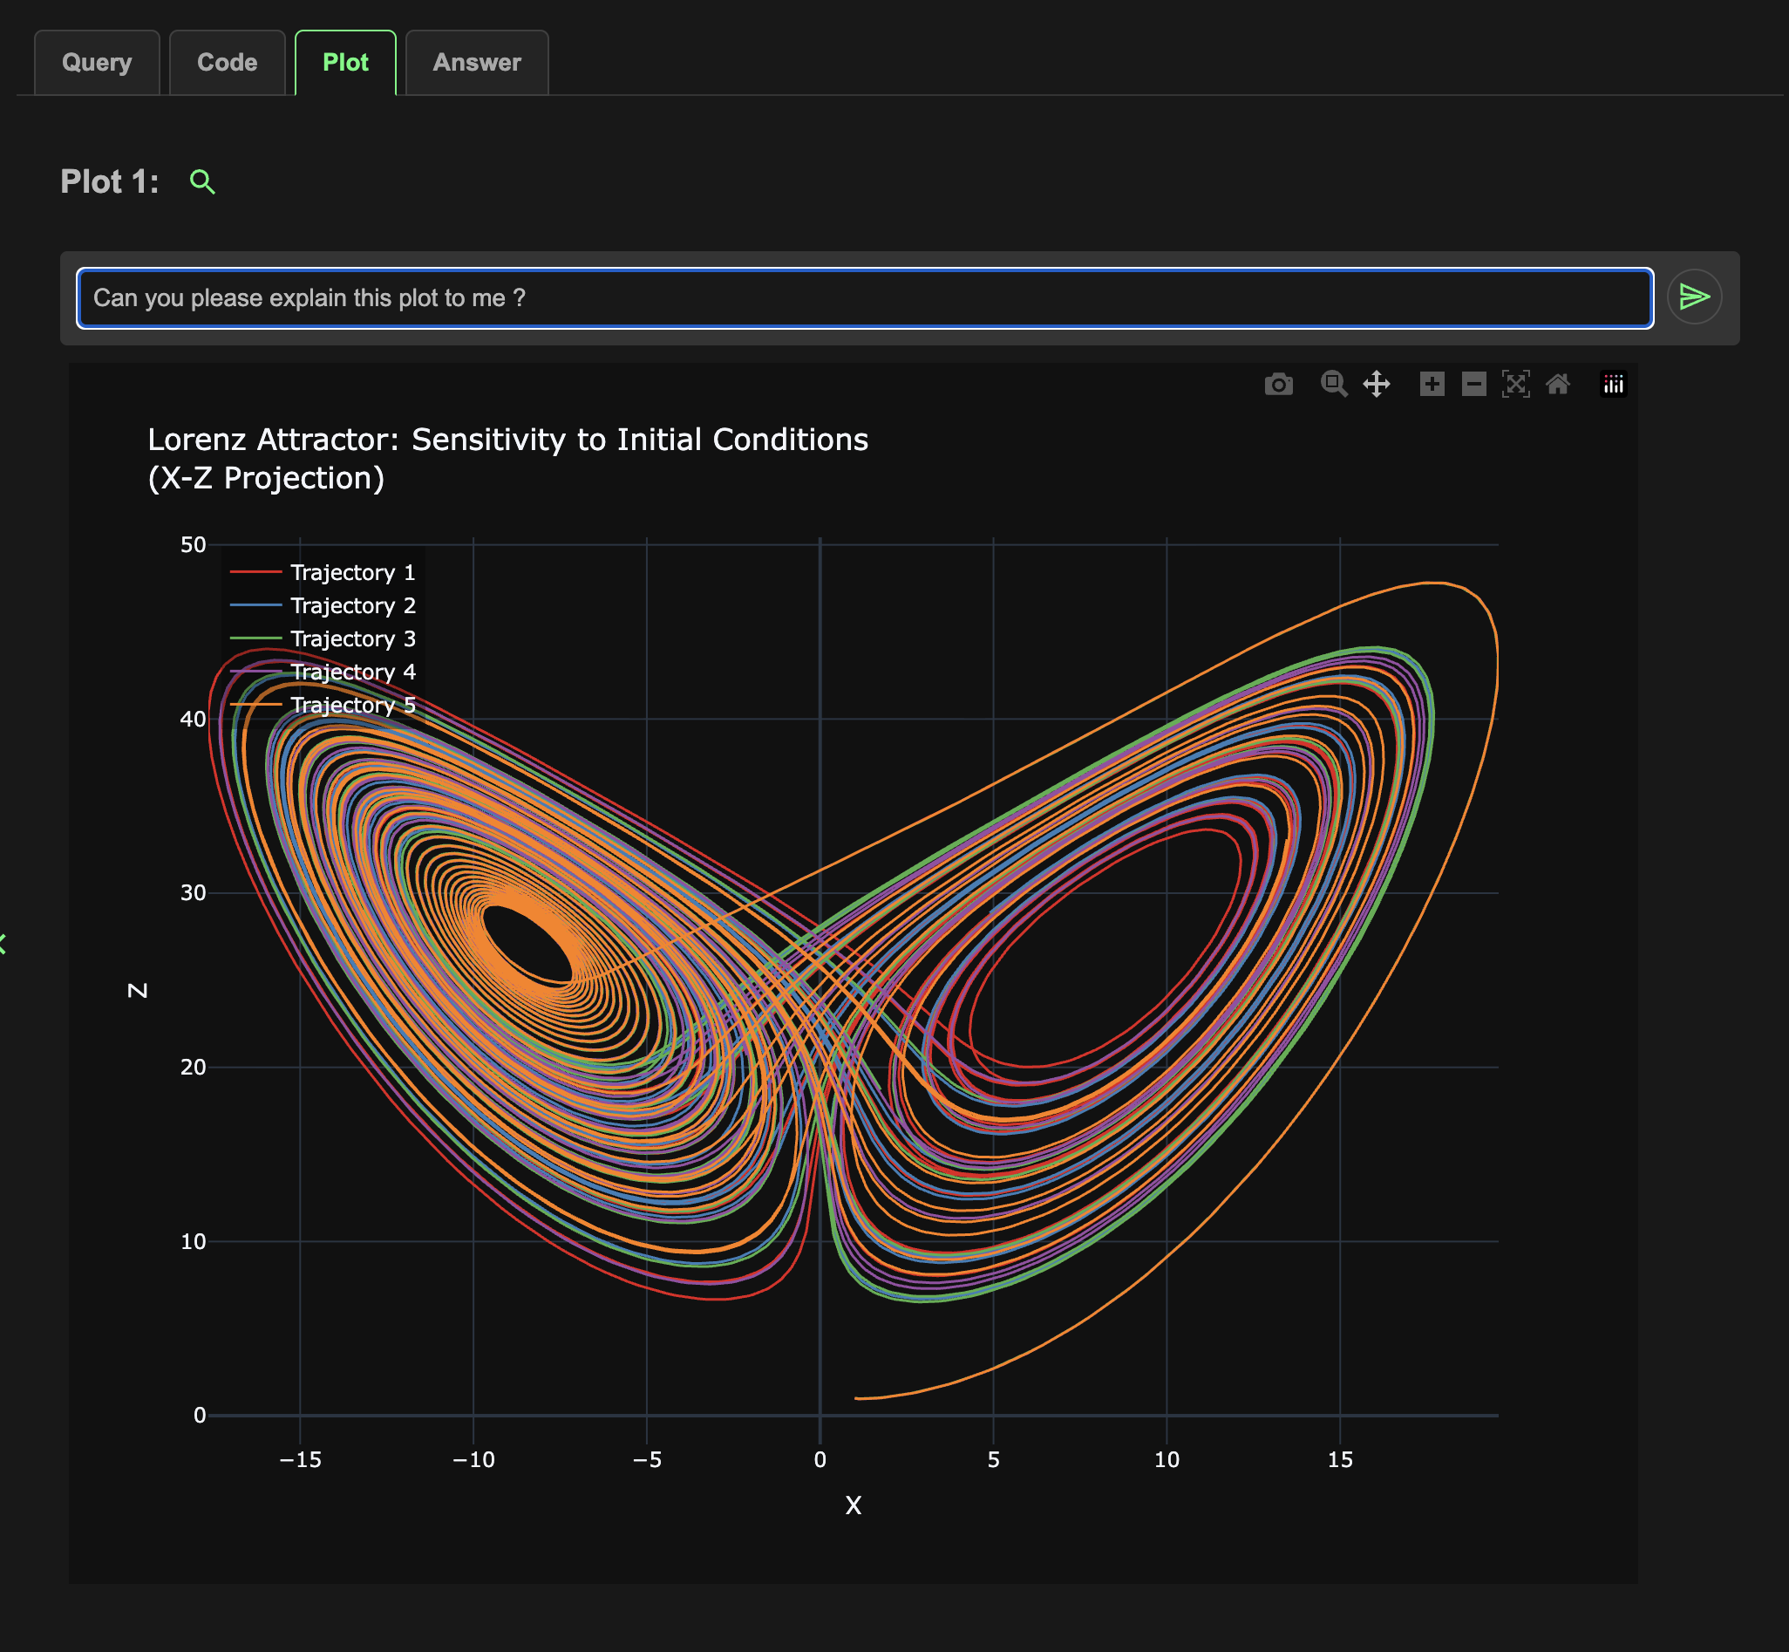This screenshot has height=1652, width=1789.
Task: Select the Zoom box tool
Action: [x=1333, y=385]
